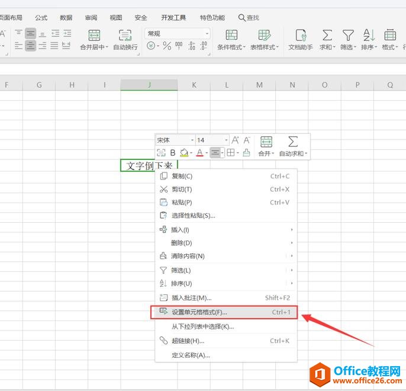The image size is (406, 391).
Task: Choose Define Name (定义名称) menu item
Action: [x=226, y=355]
